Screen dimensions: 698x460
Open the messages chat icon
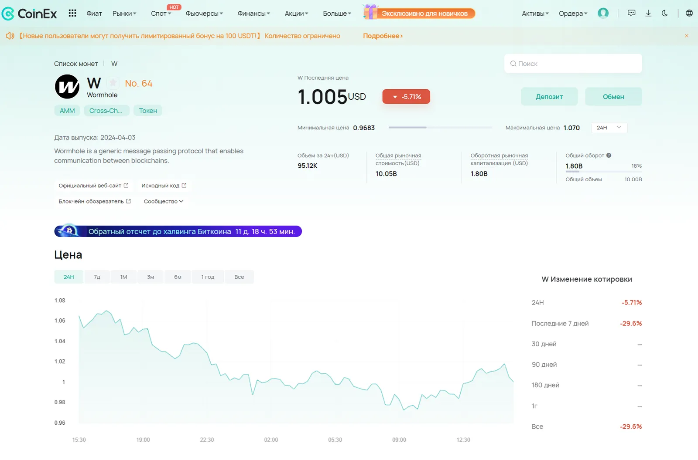631,13
